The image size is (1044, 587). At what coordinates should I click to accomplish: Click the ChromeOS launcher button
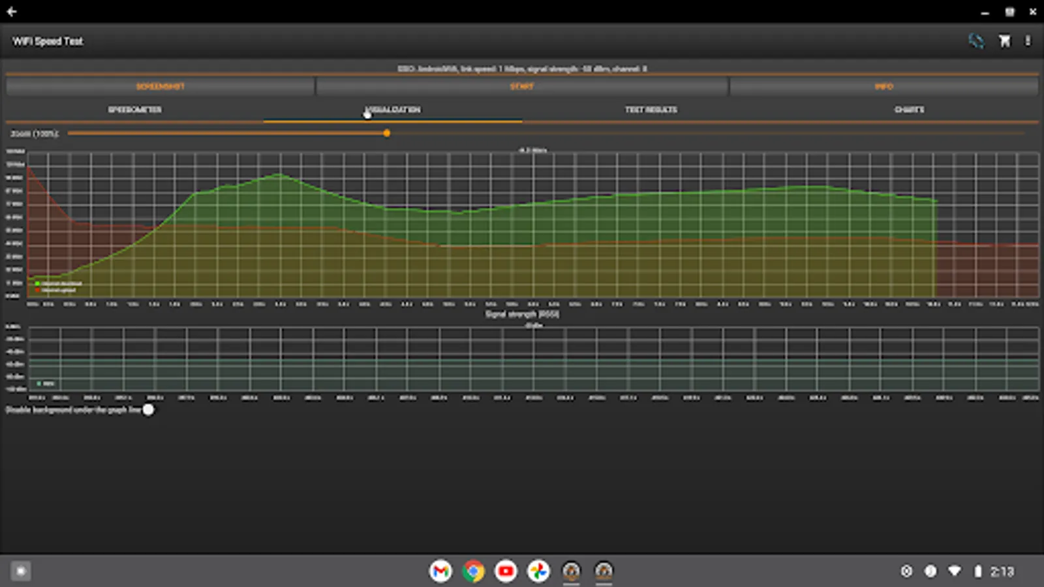pos(21,571)
